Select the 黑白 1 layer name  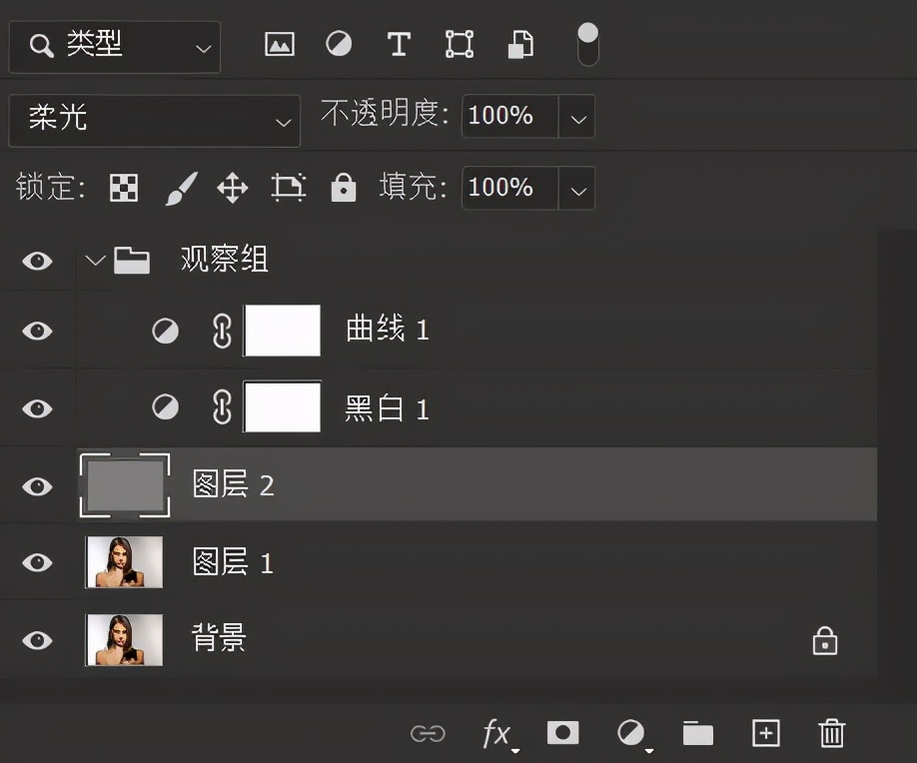point(388,408)
